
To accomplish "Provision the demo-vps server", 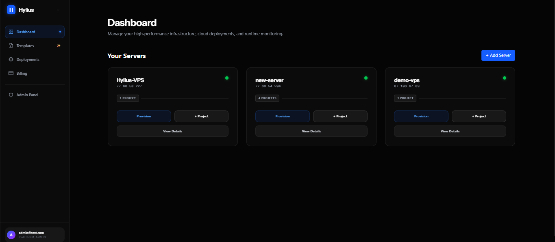I will click(x=421, y=116).
